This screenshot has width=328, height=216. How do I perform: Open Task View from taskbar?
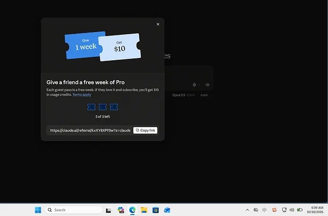(x=108, y=210)
